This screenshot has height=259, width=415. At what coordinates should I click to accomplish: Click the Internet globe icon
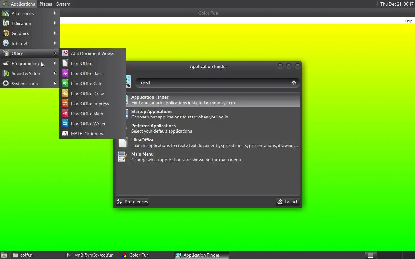click(6, 43)
